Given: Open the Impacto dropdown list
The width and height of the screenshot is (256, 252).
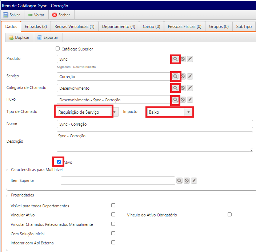Looking at the screenshot, I should coord(188,112).
